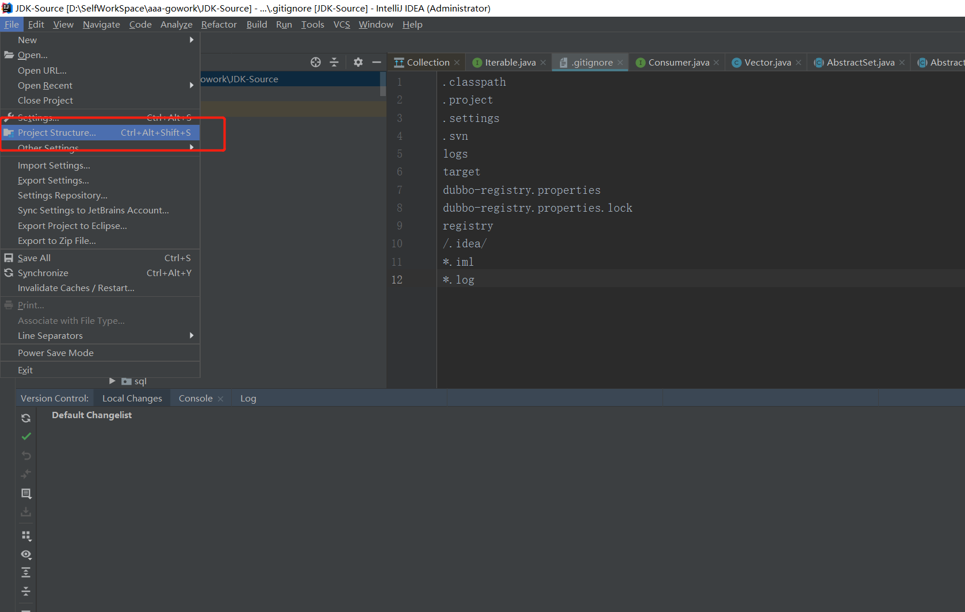Image resolution: width=965 pixels, height=612 pixels.
Task: Switch to Iterable.java editor tab
Action: click(508, 62)
